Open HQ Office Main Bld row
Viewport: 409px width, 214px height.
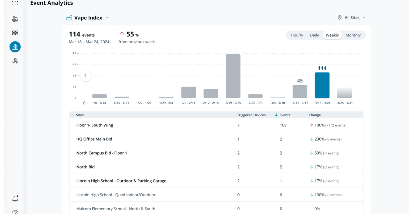(216, 139)
